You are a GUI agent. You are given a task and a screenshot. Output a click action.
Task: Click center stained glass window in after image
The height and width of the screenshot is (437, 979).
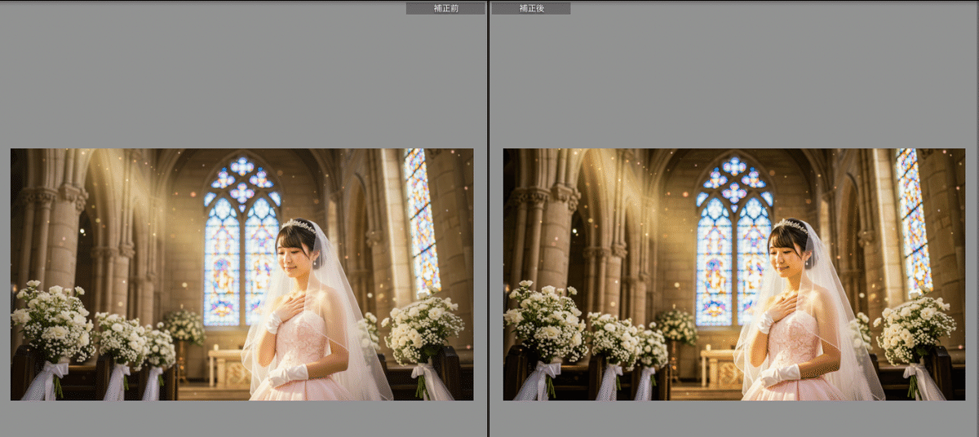(x=734, y=241)
